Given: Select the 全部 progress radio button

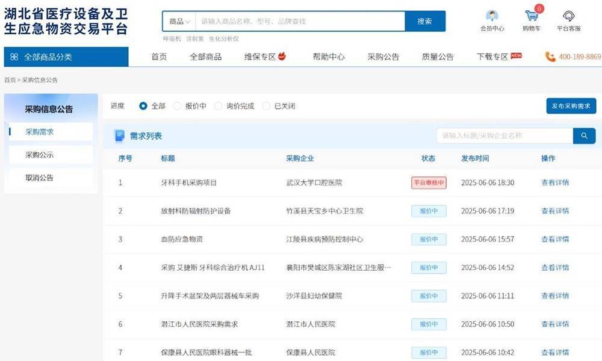Looking at the screenshot, I should [143, 106].
